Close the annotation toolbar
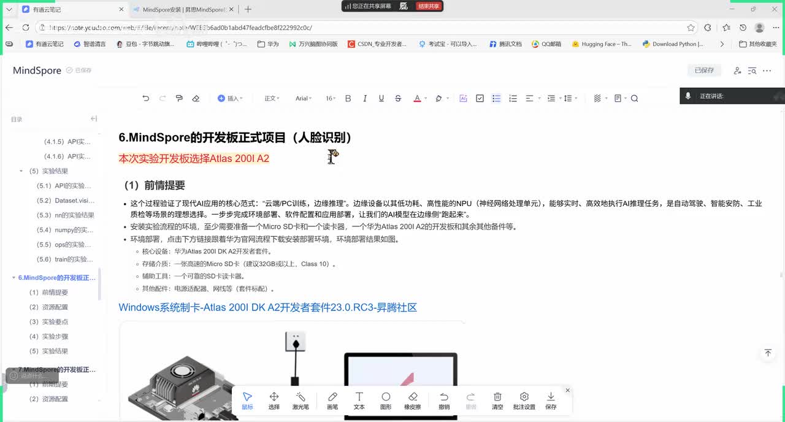This screenshot has height=422, width=785. coord(567,391)
